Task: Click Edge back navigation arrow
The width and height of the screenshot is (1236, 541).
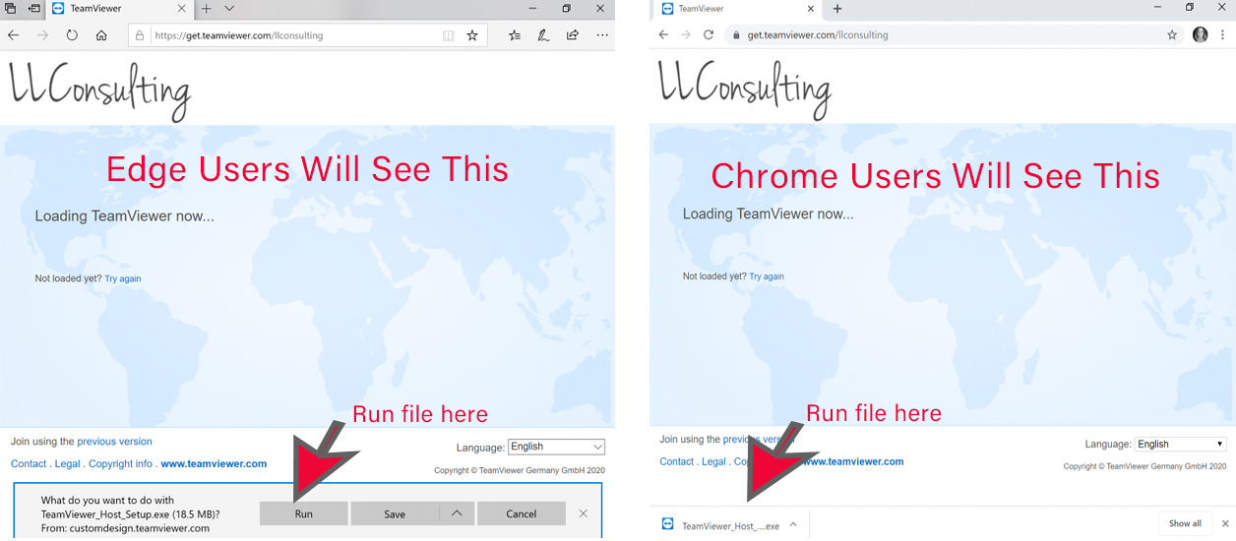Action: click(14, 34)
